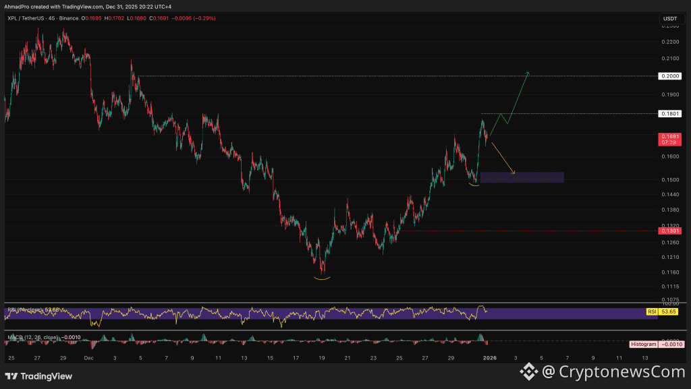This screenshot has height=389, width=691.
Task: Click the Dec label on time axis
Action: [88, 357]
